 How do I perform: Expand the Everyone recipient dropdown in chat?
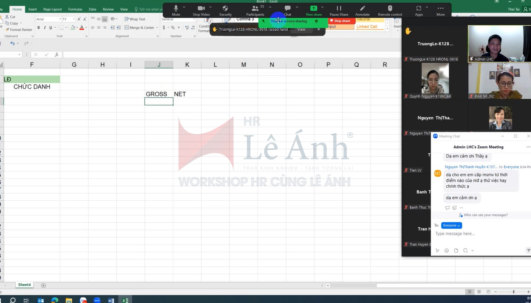pyautogui.click(x=451, y=225)
